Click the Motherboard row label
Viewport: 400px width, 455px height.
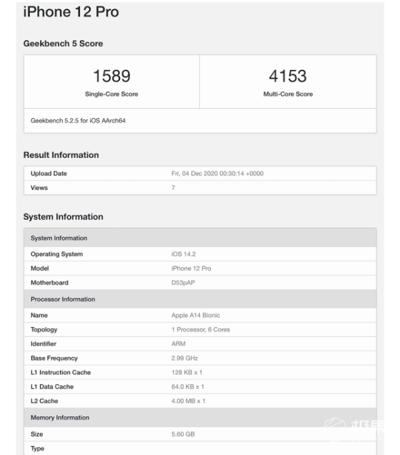[49, 283]
